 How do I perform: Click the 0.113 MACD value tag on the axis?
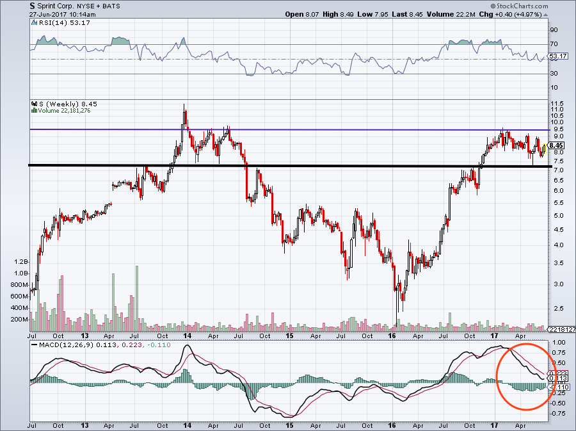point(558,378)
